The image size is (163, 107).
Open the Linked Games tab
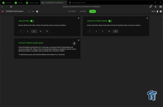(30, 3)
